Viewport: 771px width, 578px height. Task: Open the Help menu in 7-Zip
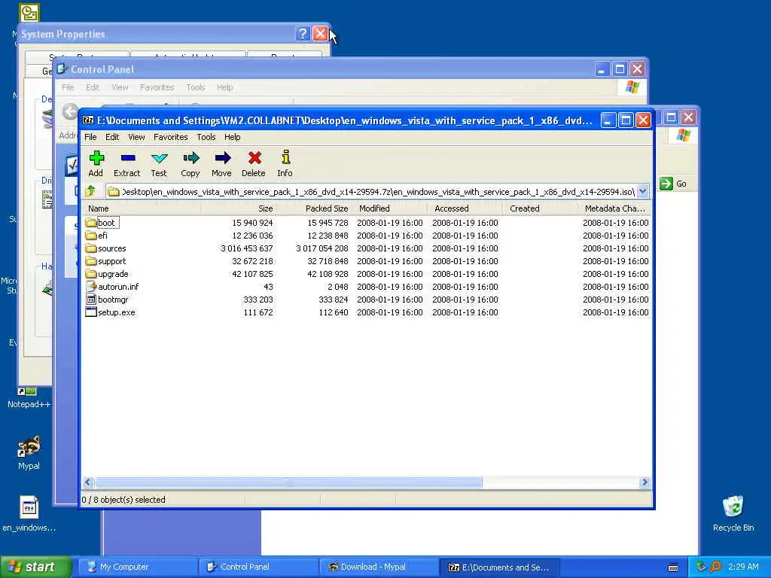(x=232, y=137)
